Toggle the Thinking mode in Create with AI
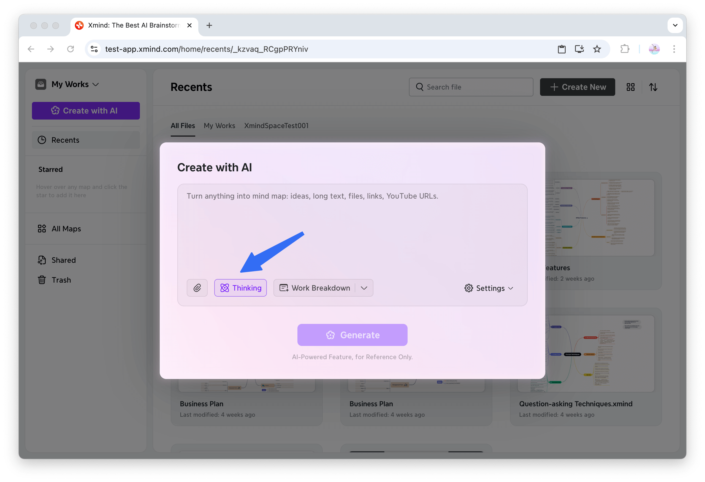Viewport: 705px width, 482px height. 241,288
